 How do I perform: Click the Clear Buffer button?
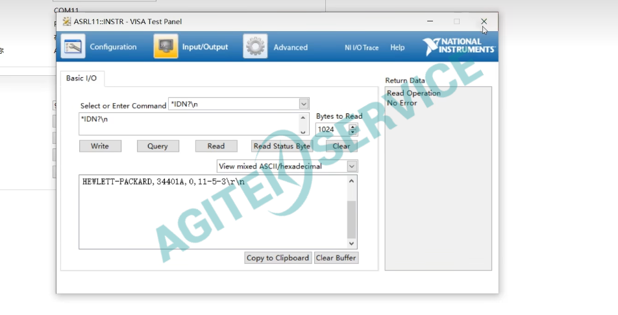coord(336,258)
